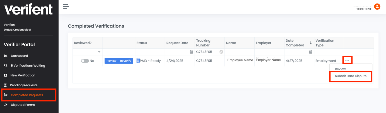This screenshot has height=113, width=386.
Task: Expand the Reviewed filter dropdown
Action: tap(99, 52)
